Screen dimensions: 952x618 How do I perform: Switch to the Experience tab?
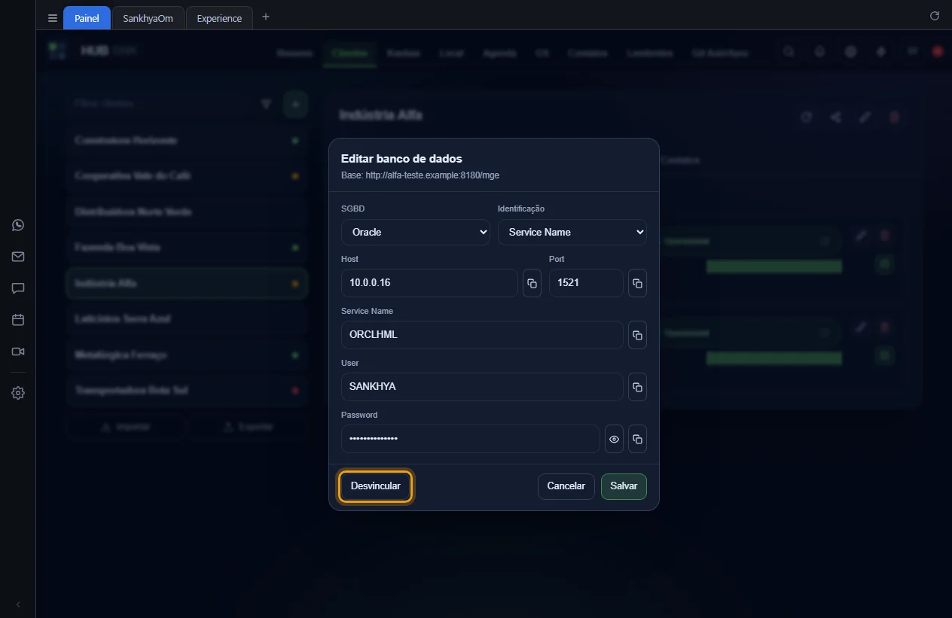point(219,18)
